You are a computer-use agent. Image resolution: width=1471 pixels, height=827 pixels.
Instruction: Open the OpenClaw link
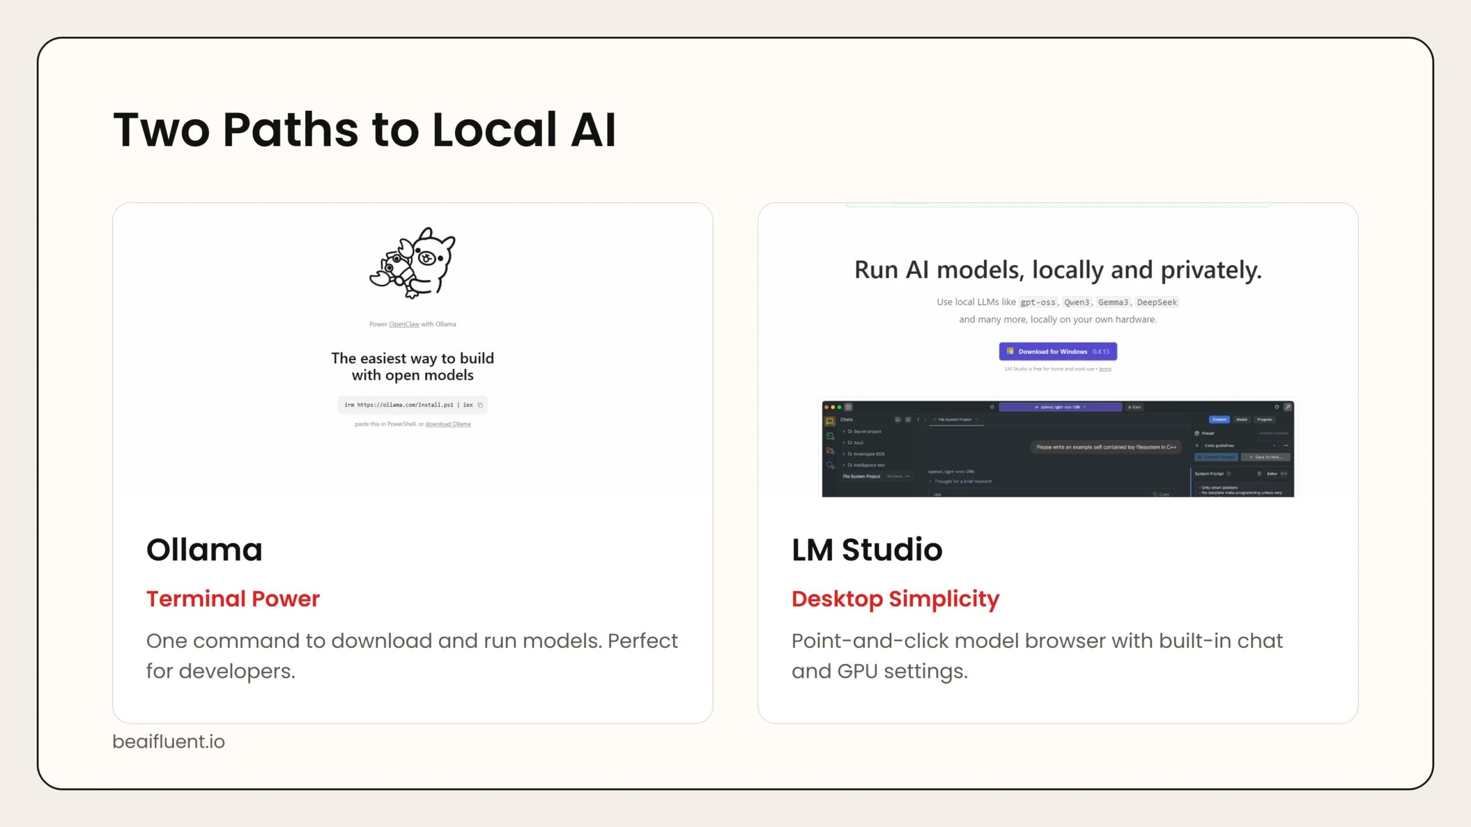pyautogui.click(x=404, y=324)
